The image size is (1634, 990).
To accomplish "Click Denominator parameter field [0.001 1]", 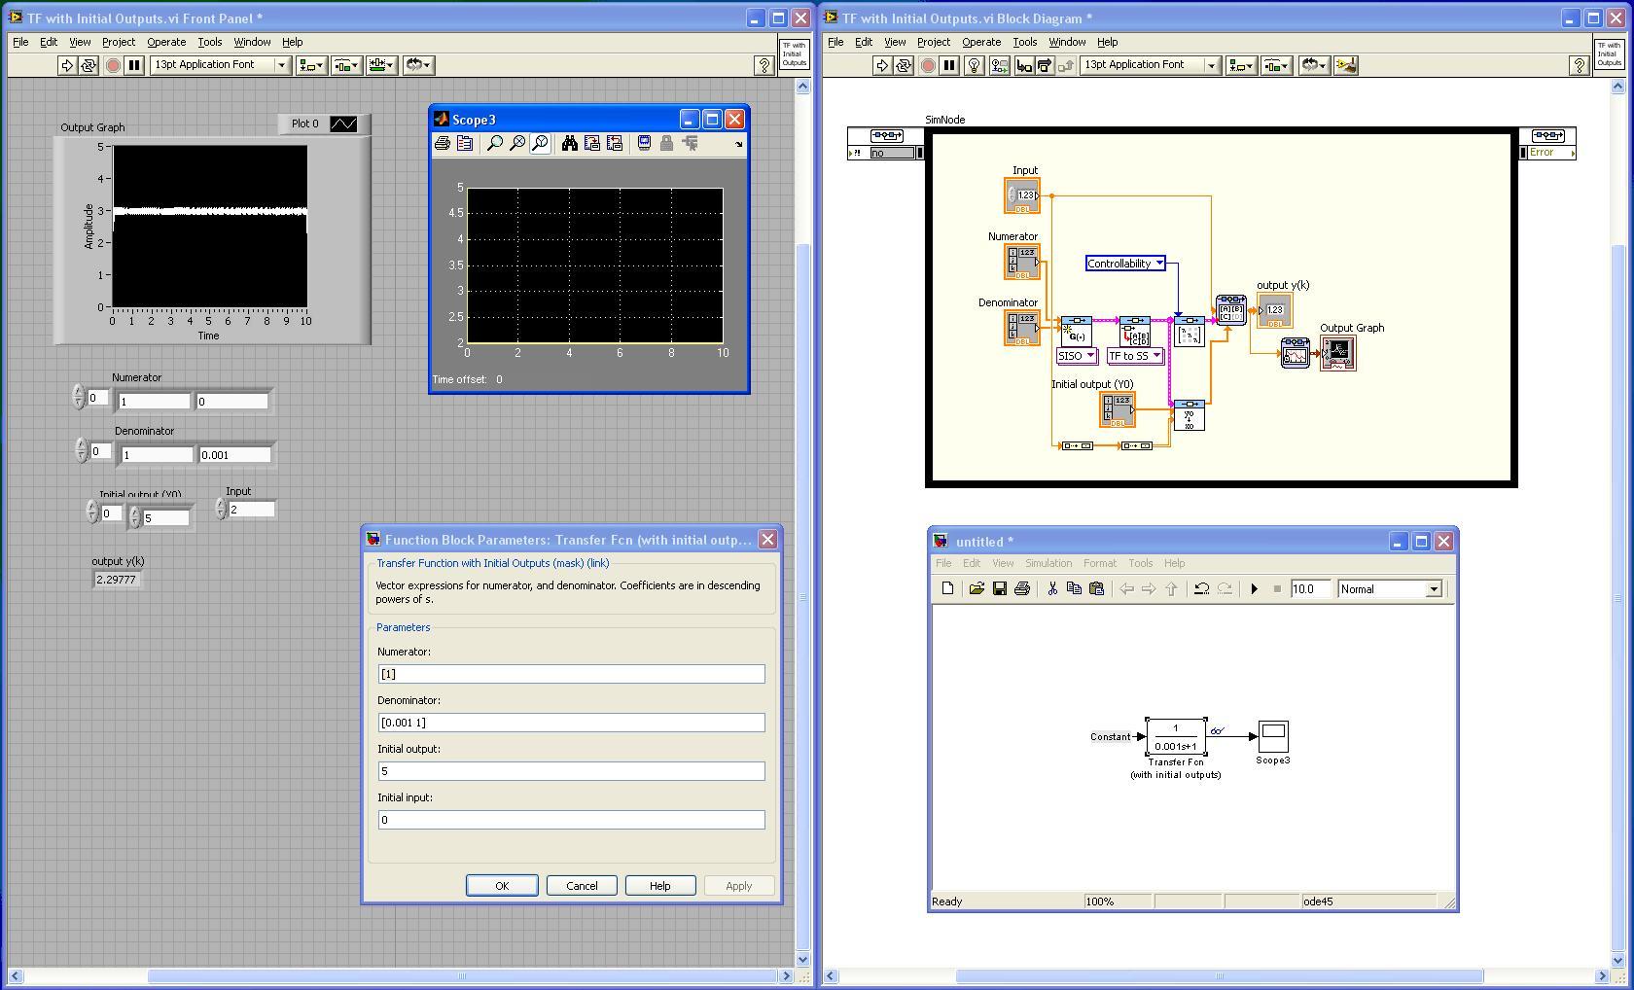I will click(571, 723).
